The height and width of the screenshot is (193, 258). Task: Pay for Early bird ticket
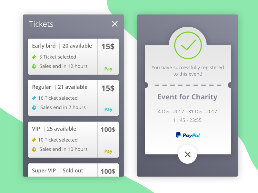108,69
